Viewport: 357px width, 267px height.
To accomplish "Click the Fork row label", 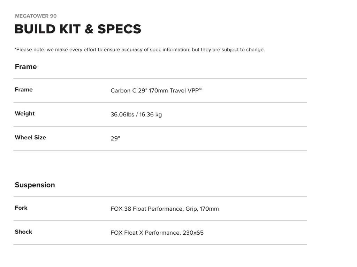I will 21,208.
